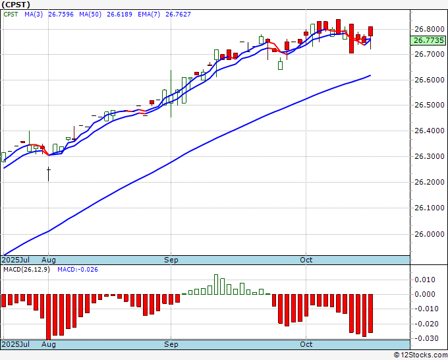The height and width of the screenshot is (360, 448).
Task: Click the long-wick green candle at Sep start
Action: tap(171, 94)
